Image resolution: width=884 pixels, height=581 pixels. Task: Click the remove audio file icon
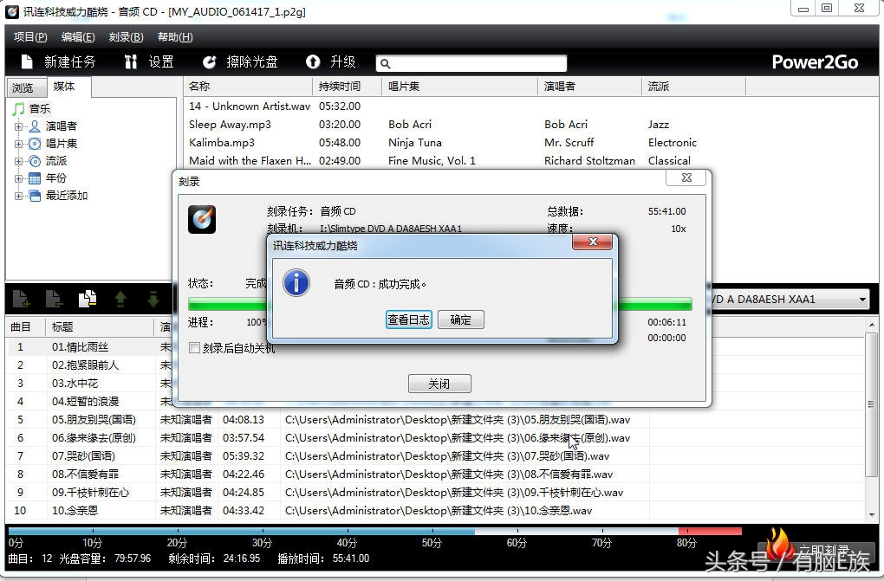tap(54, 298)
